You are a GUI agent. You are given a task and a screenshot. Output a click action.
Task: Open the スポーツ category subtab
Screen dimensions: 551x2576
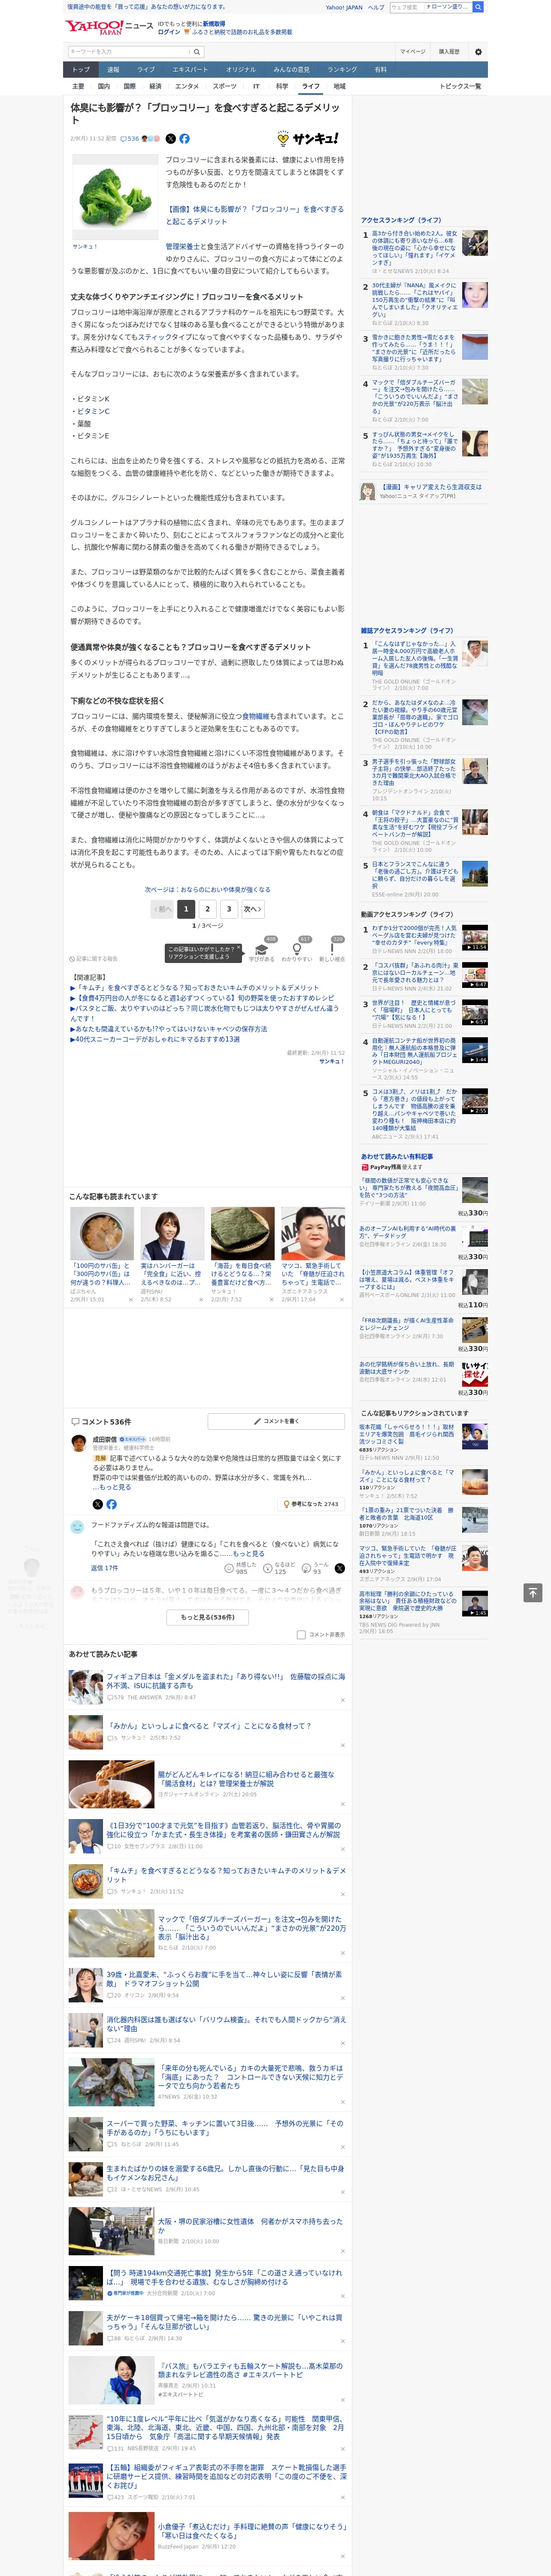pos(224,86)
